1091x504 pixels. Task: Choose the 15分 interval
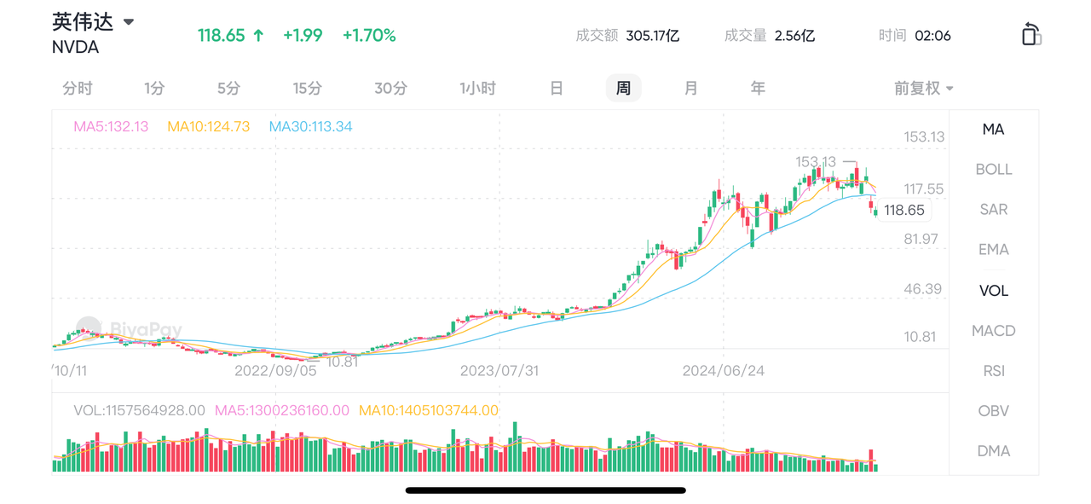coord(308,88)
